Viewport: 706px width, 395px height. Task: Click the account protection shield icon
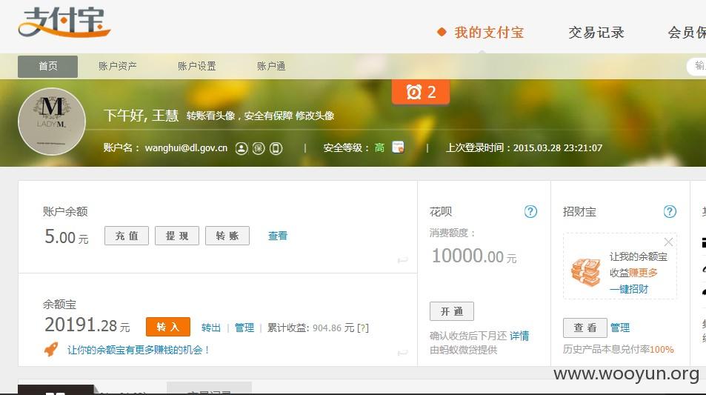click(259, 148)
